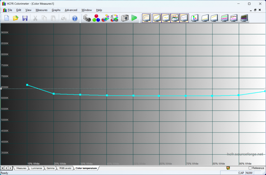Toggle the RGB levels multi-colored graph view button
Screen dimensions: 266x175
[175, 18]
